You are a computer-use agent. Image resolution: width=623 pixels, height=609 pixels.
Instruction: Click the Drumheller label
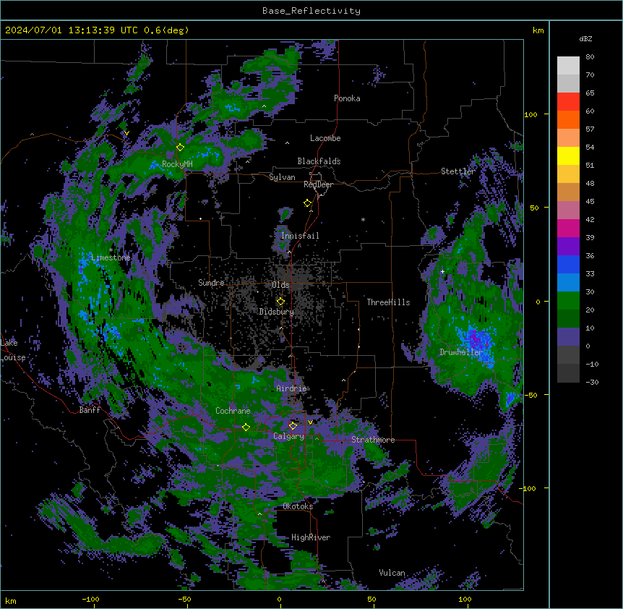(x=461, y=352)
